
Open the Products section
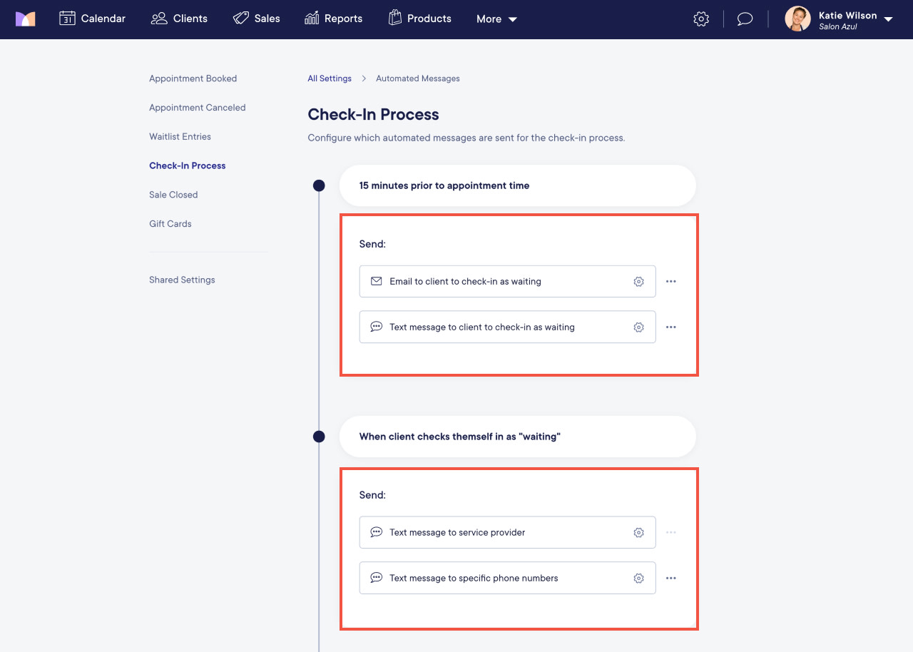coord(419,19)
